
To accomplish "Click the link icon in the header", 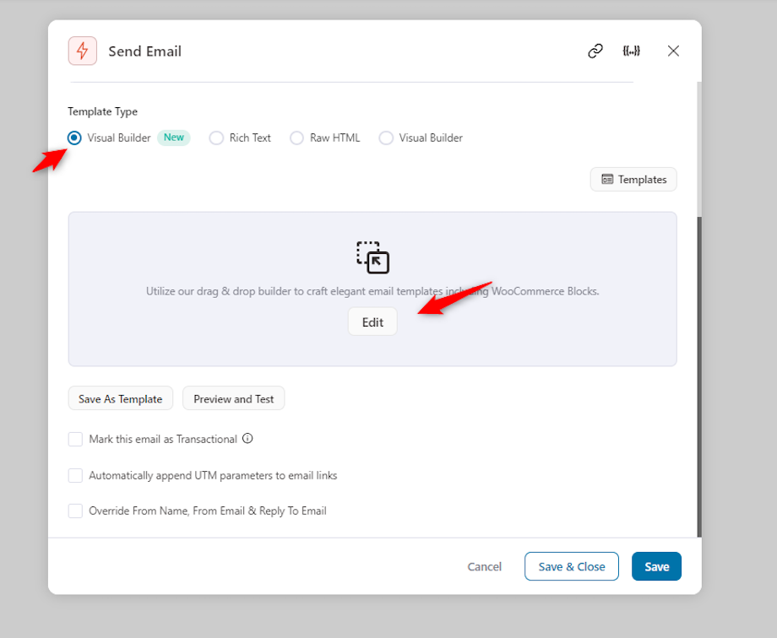I will [595, 51].
